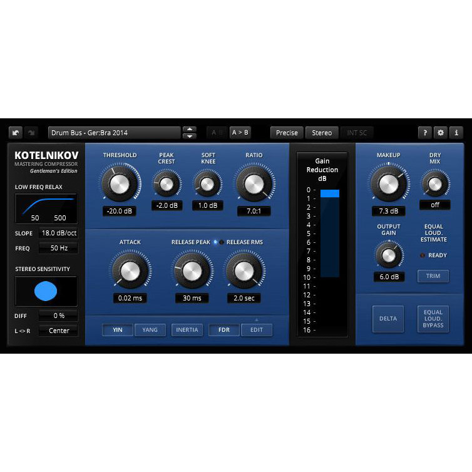Toggle the FDR button

[x=224, y=330]
